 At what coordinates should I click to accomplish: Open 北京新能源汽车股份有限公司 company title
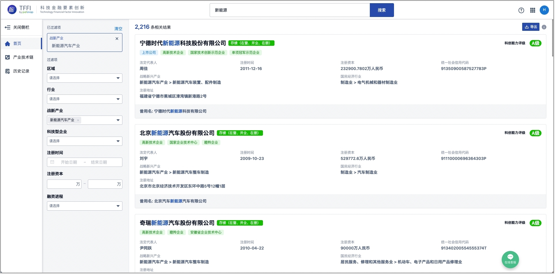[177, 133]
